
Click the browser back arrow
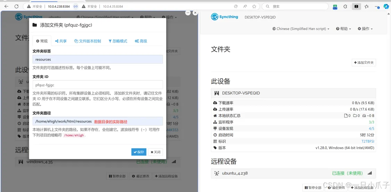(7, 7)
